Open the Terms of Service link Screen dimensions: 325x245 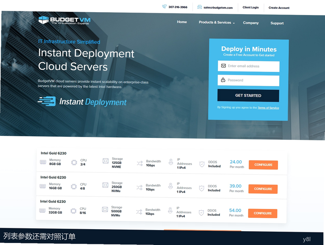point(268,108)
